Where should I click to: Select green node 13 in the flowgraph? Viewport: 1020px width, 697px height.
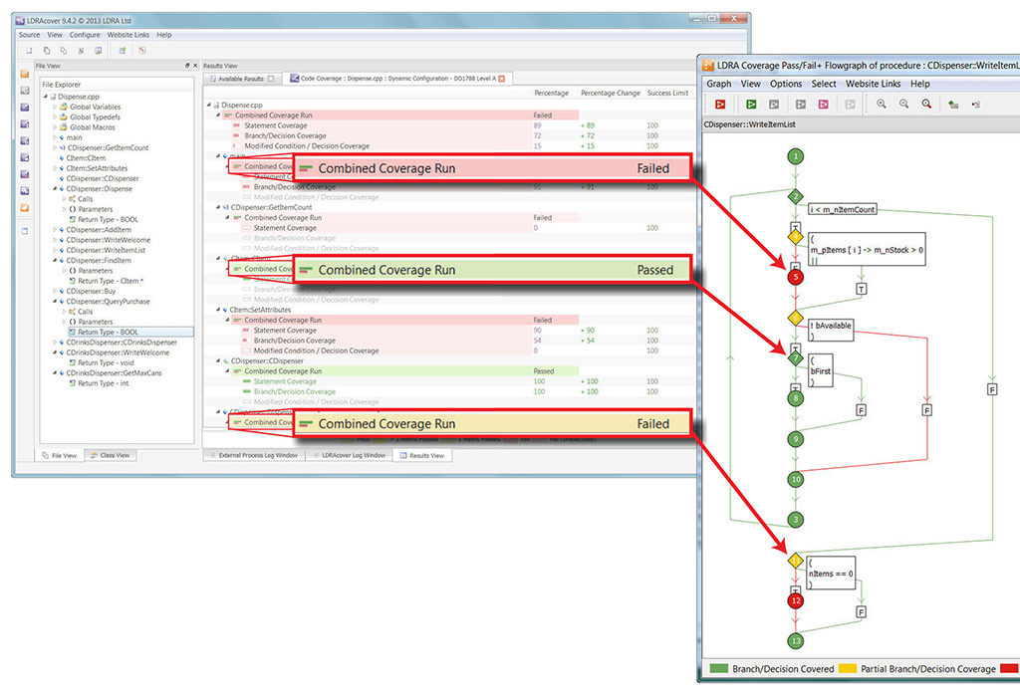(795, 641)
